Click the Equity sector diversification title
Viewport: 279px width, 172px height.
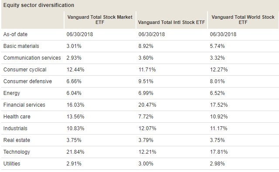click(x=39, y=5)
